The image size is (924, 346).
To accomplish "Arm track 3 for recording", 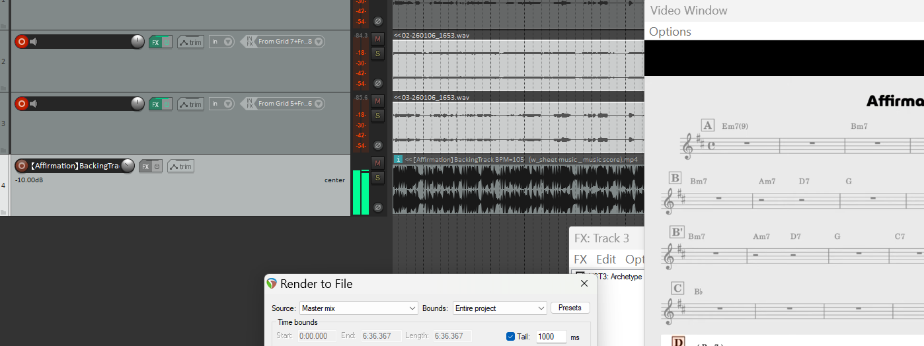I will pyautogui.click(x=21, y=104).
